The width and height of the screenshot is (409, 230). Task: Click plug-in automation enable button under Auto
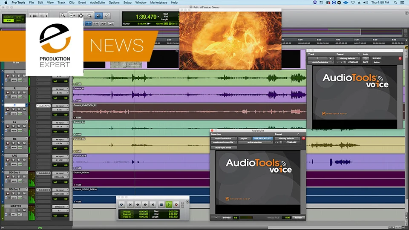pyautogui.click(x=366, y=58)
